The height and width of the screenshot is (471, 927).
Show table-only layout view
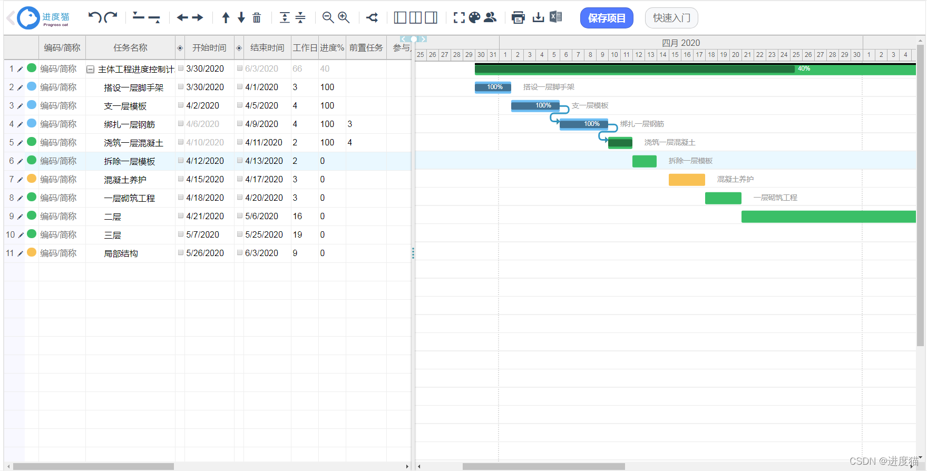coord(400,17)
